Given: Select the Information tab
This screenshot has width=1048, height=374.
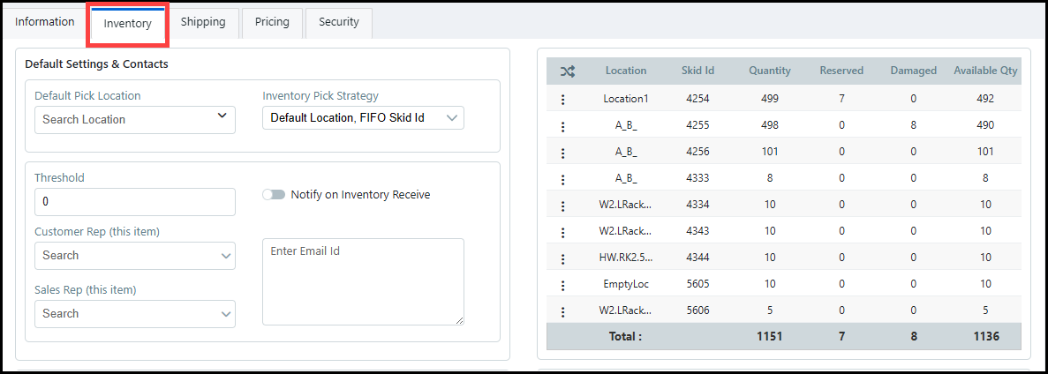Looking at the screenshot, I should pyautogui.click(x=45, y=22).
